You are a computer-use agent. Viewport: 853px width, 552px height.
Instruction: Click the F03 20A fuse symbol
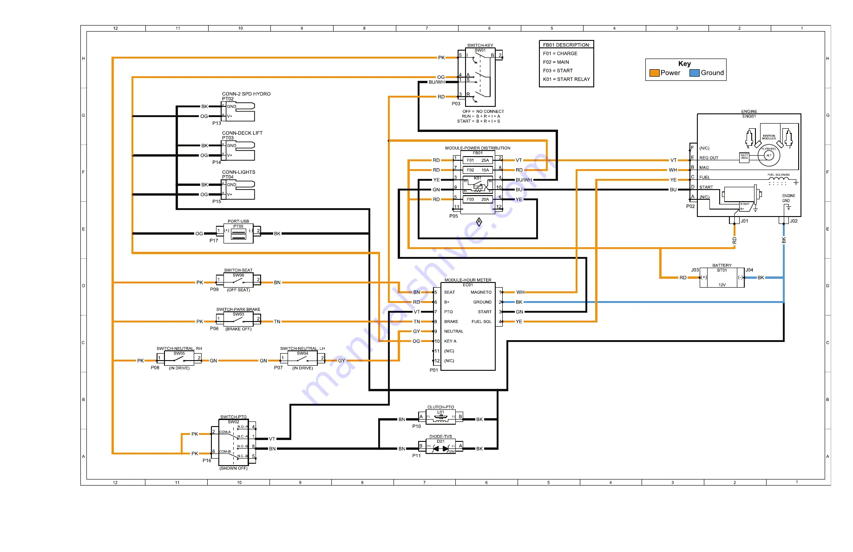tap(478, 199)
